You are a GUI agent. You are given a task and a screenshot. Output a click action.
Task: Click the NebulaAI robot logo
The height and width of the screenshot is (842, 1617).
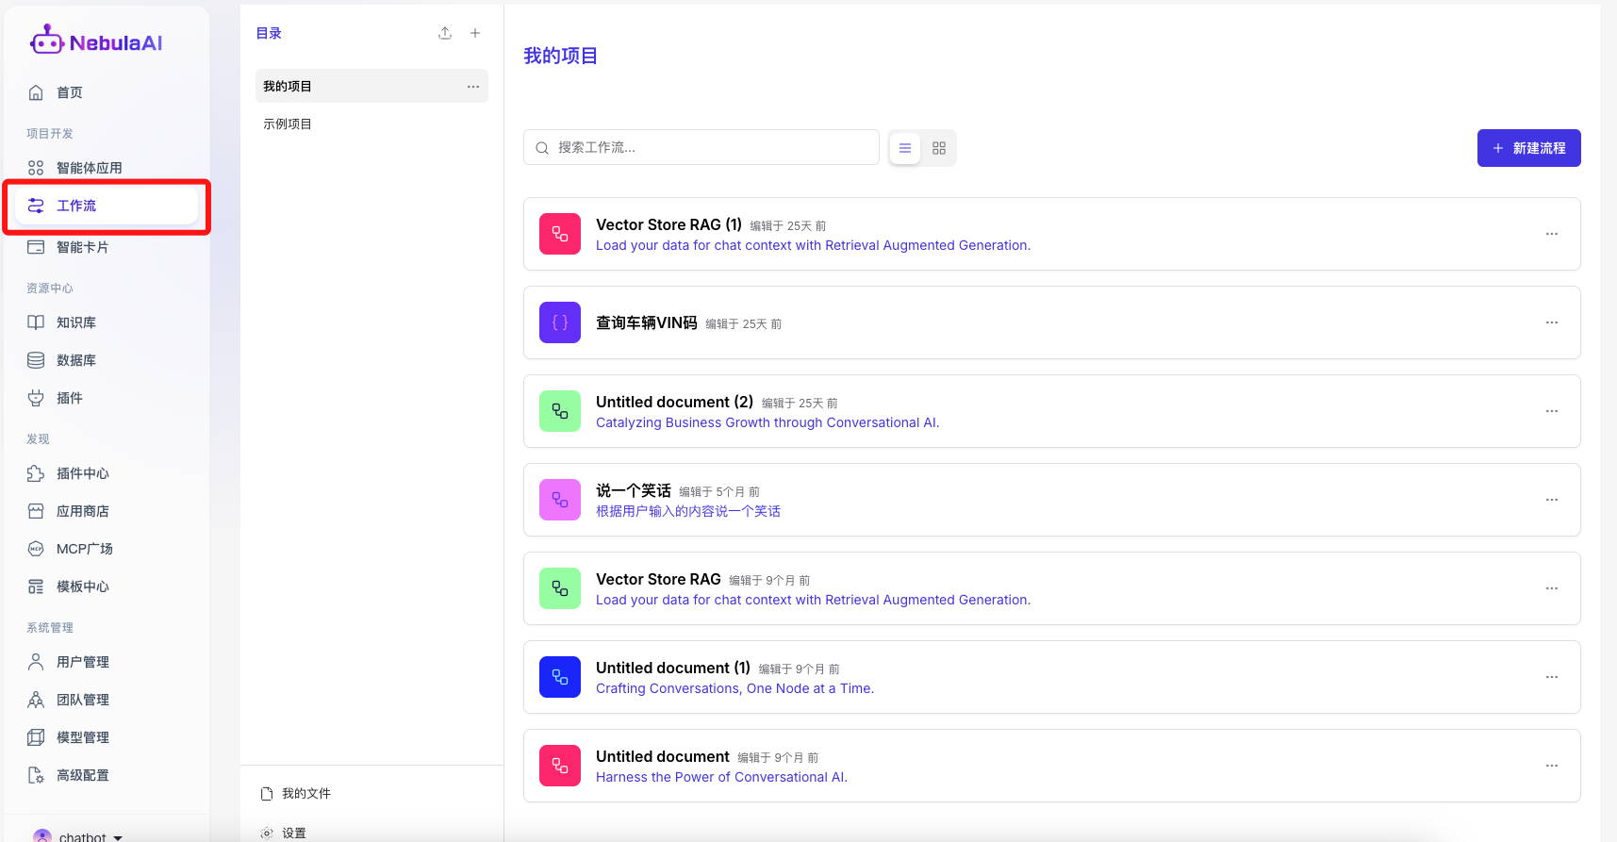(x=47, y=41)
